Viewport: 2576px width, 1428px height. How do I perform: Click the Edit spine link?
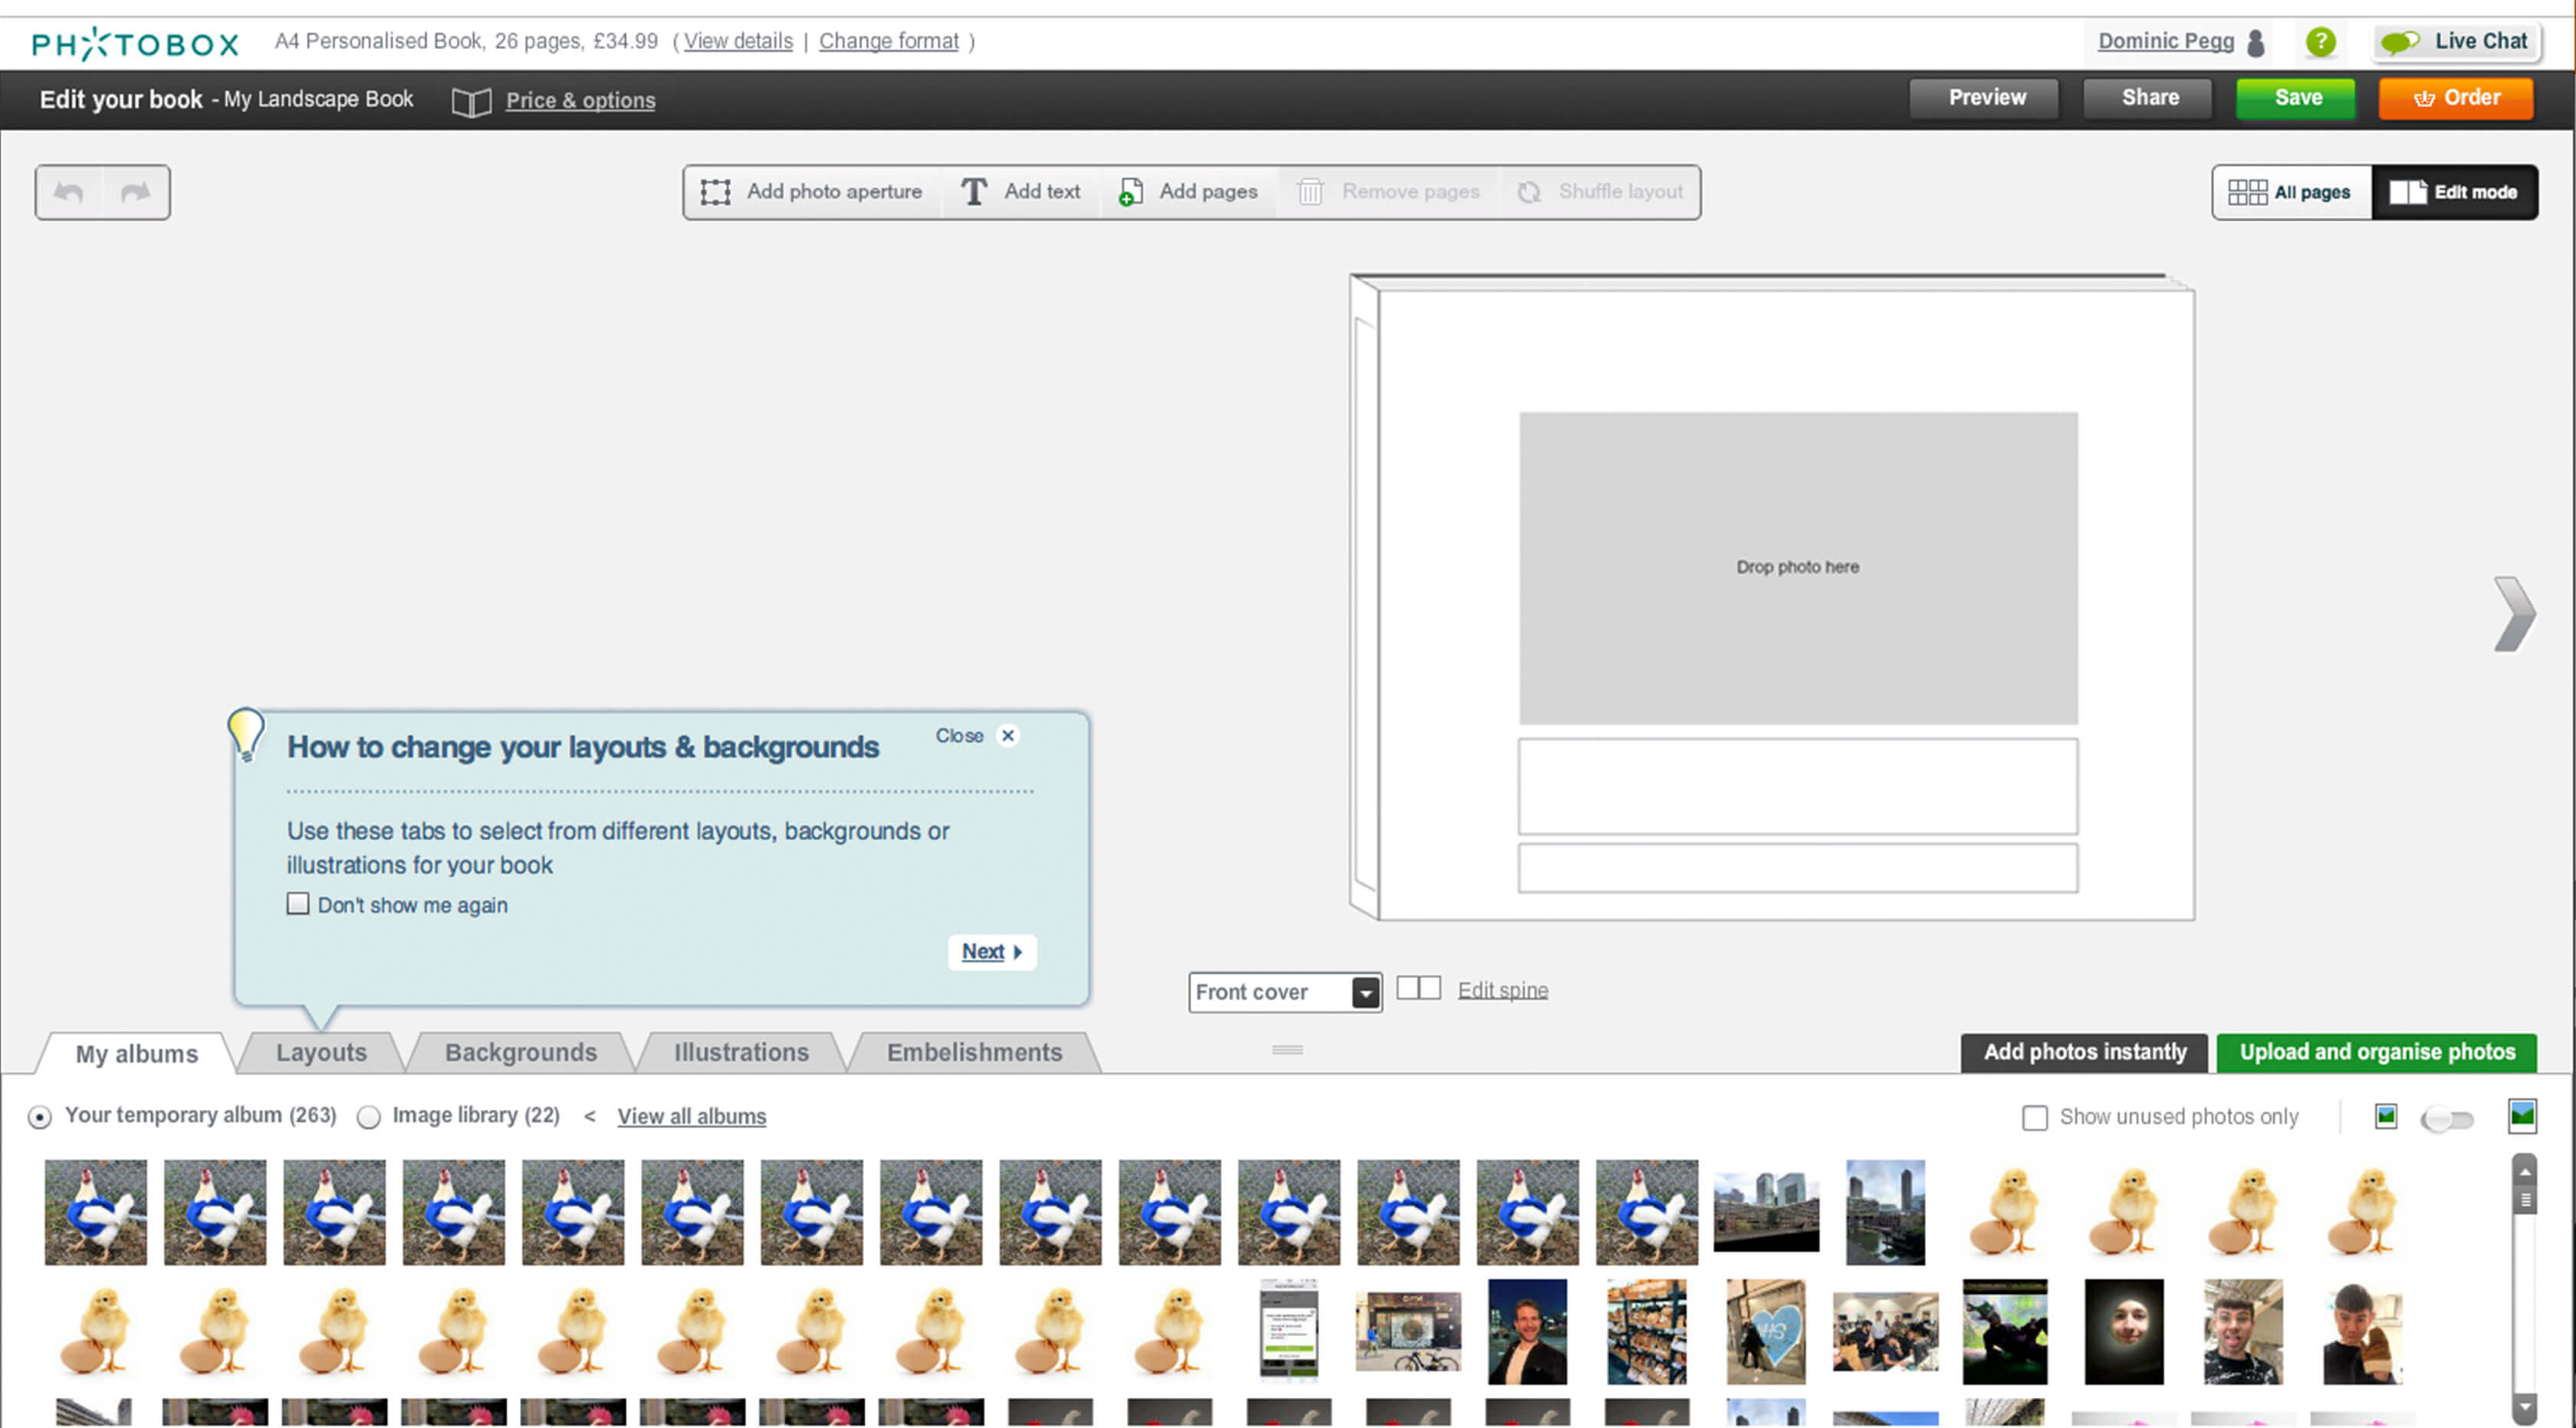coord(1502,990)
